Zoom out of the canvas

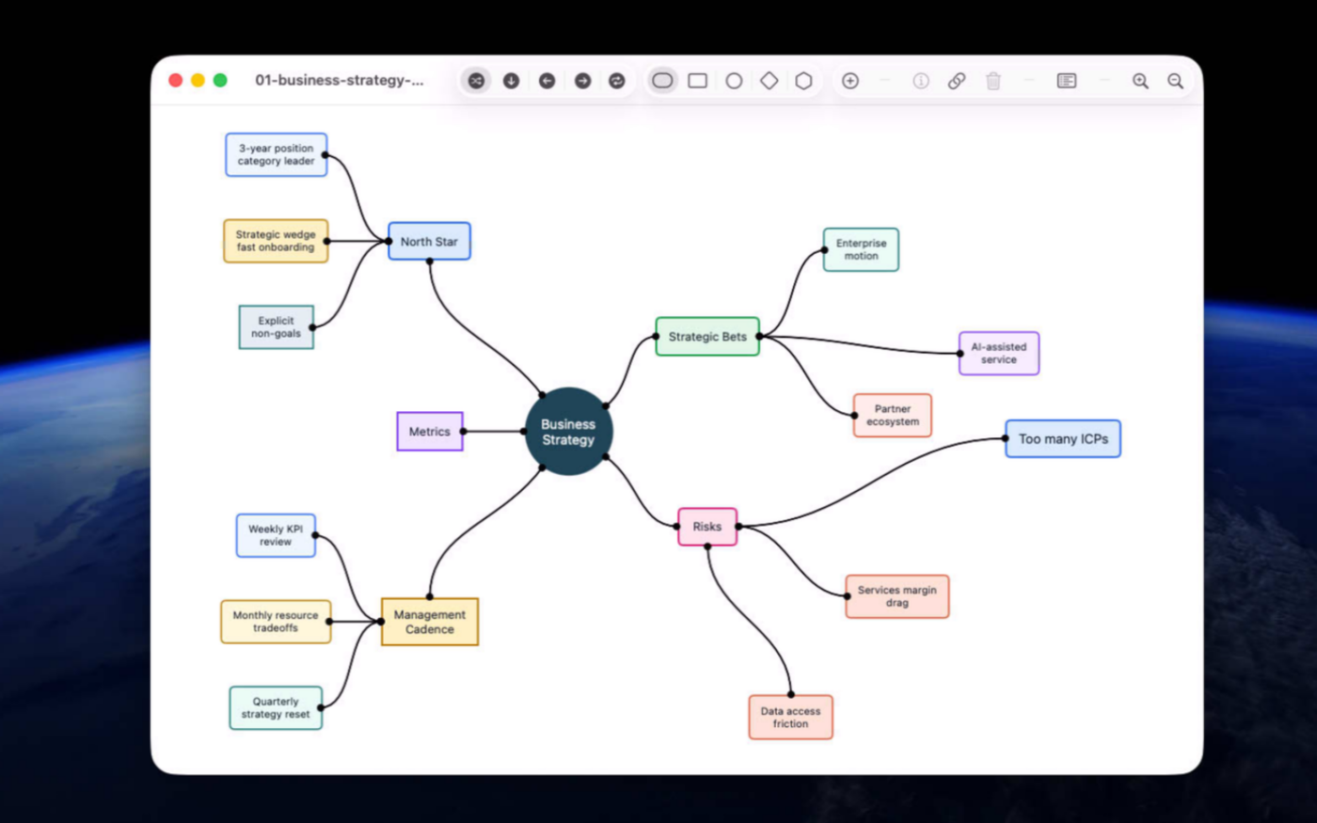[1175, 81]
